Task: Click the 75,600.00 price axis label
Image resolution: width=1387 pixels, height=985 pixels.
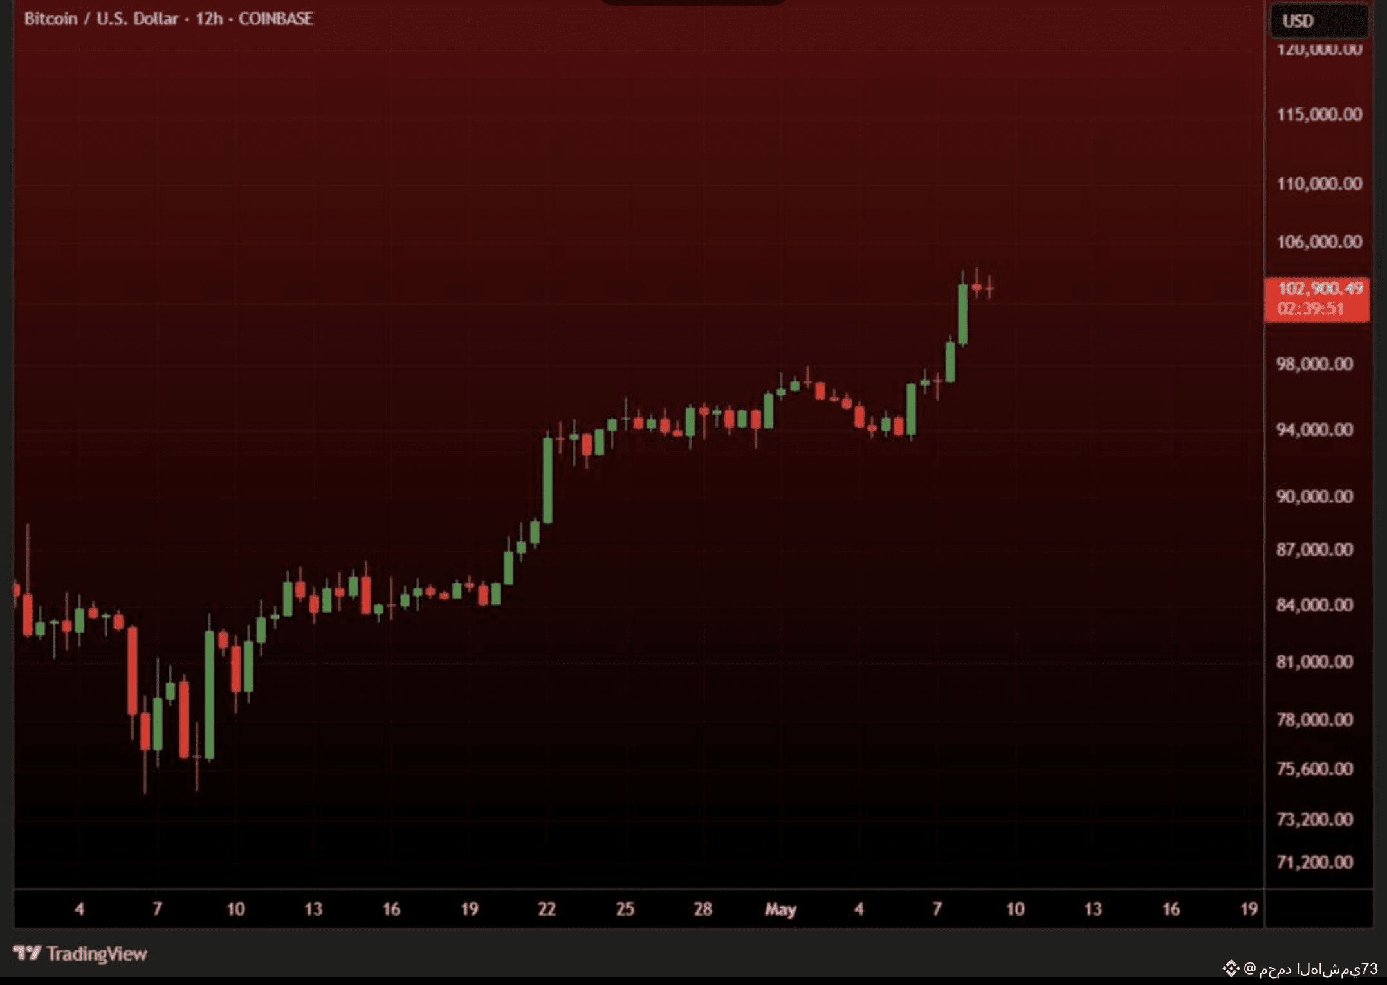Action: click(1314, 769)
